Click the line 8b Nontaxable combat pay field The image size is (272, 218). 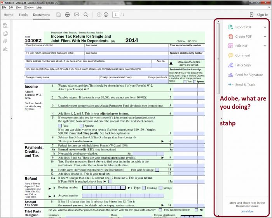pyautogui.click(x=148, y=153)
